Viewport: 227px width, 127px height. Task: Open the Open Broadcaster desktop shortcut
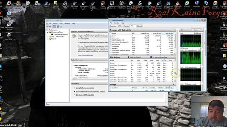point(93,5)
